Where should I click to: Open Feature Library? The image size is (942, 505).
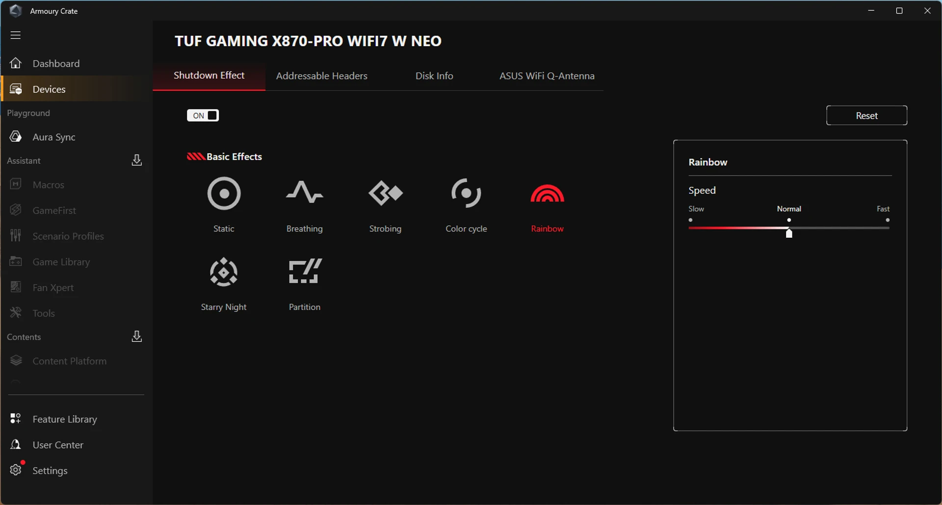point(77,419)
